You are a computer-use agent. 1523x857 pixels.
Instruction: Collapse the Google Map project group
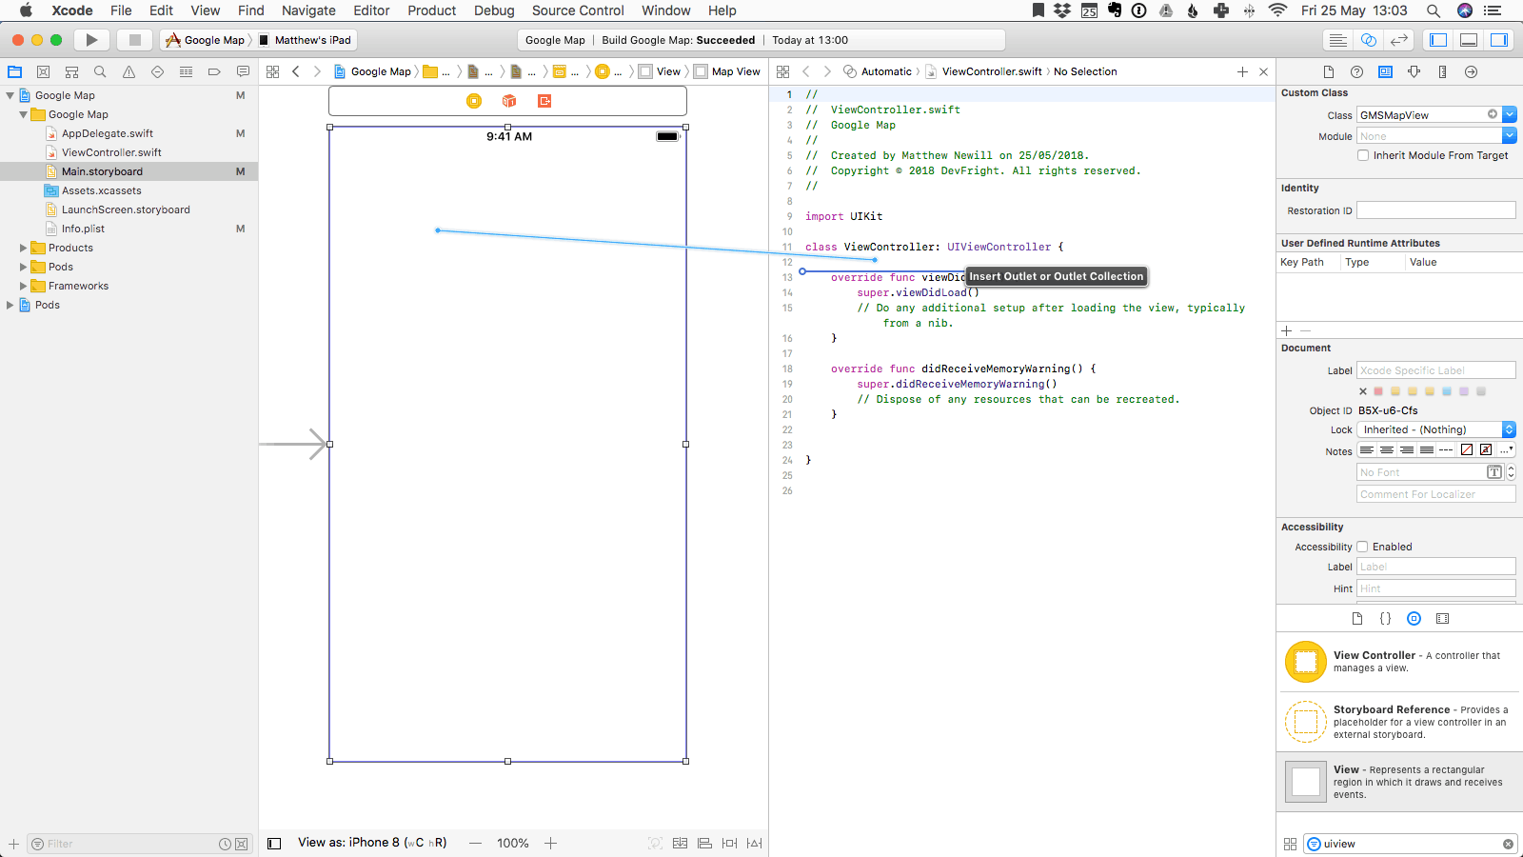10,95
